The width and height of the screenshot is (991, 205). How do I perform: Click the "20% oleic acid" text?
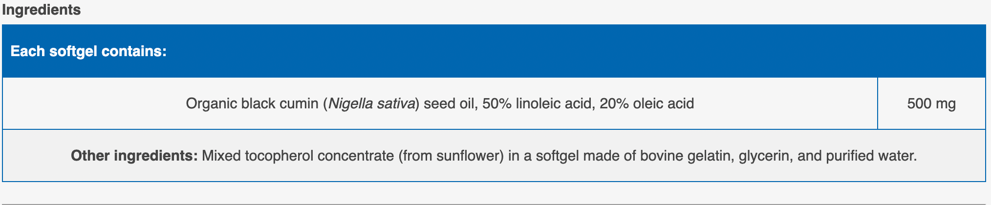pos(647,103)
